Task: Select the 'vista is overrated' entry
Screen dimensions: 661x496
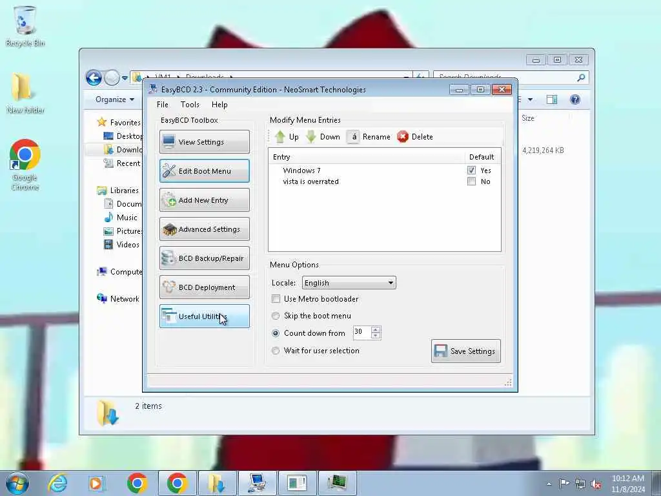Action: 310,181
